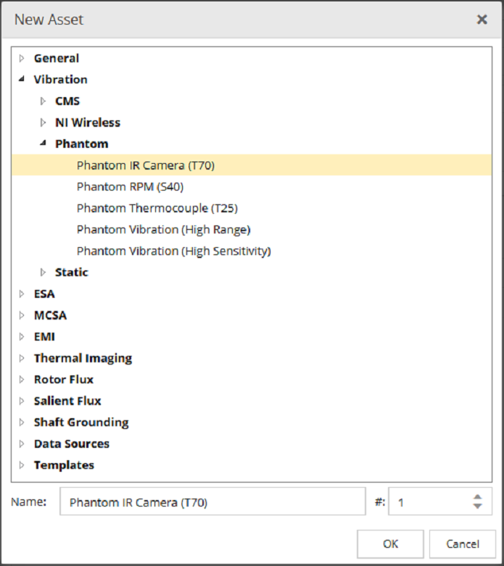Expand the CMS node arrow

43,101
